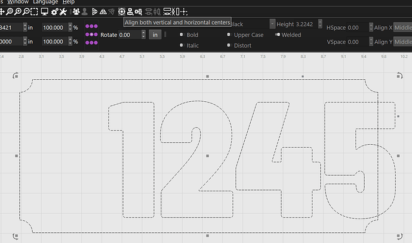Click the Height 3.2242 spinner arrows
The image size is (412, 243).
(x=320, y=24)
